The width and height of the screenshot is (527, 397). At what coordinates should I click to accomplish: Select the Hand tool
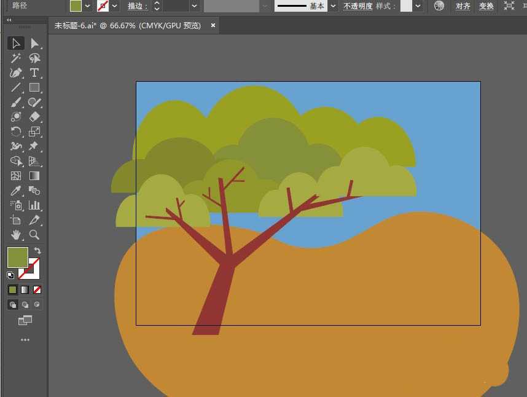pos(16,235)
